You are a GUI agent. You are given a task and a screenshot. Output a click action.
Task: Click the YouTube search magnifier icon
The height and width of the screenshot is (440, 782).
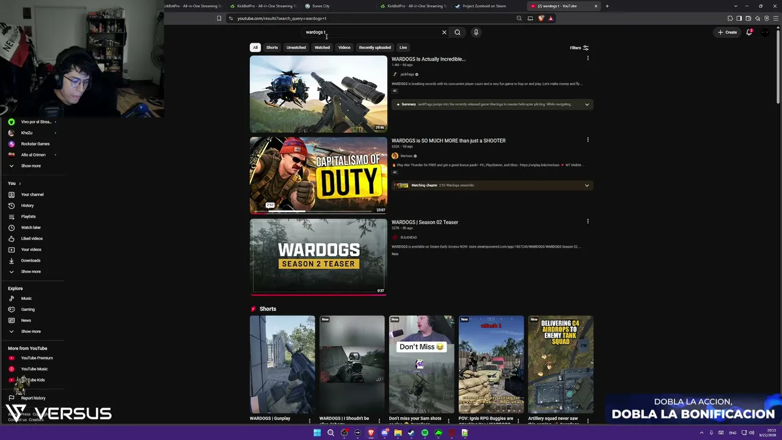tap(458, 32)
